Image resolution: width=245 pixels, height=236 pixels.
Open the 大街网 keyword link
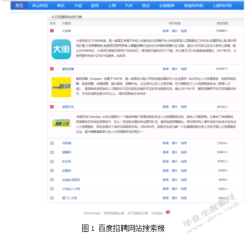pos(67,31)
